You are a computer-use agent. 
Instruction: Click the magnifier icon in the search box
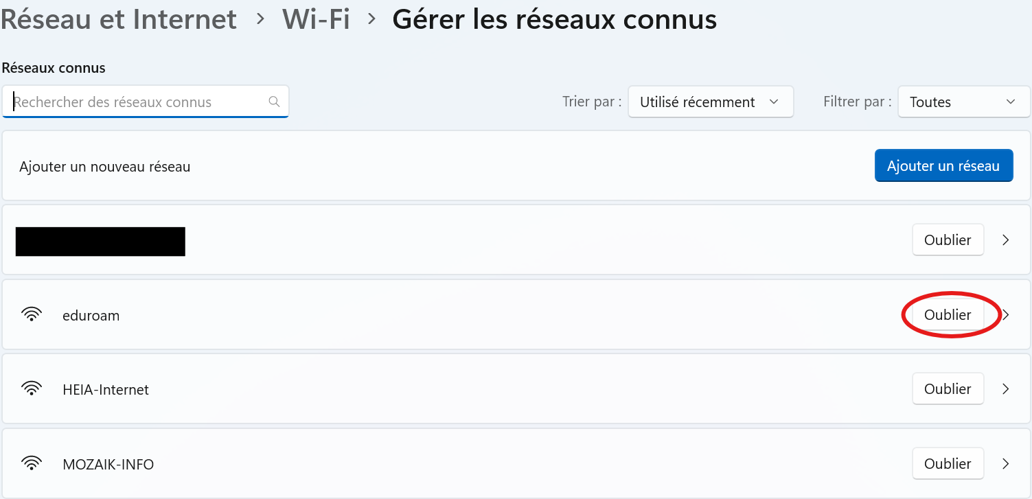(274, 102)
